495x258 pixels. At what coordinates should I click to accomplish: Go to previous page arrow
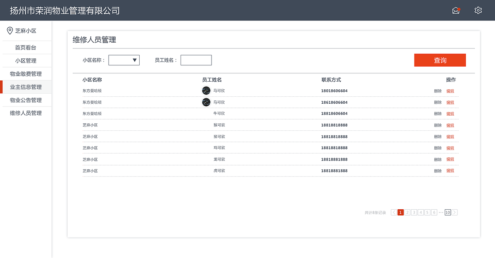coord(394,212)
